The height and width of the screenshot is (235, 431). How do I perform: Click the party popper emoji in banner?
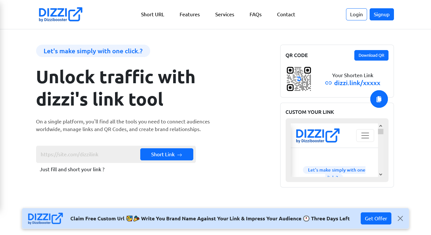point(136,218)
